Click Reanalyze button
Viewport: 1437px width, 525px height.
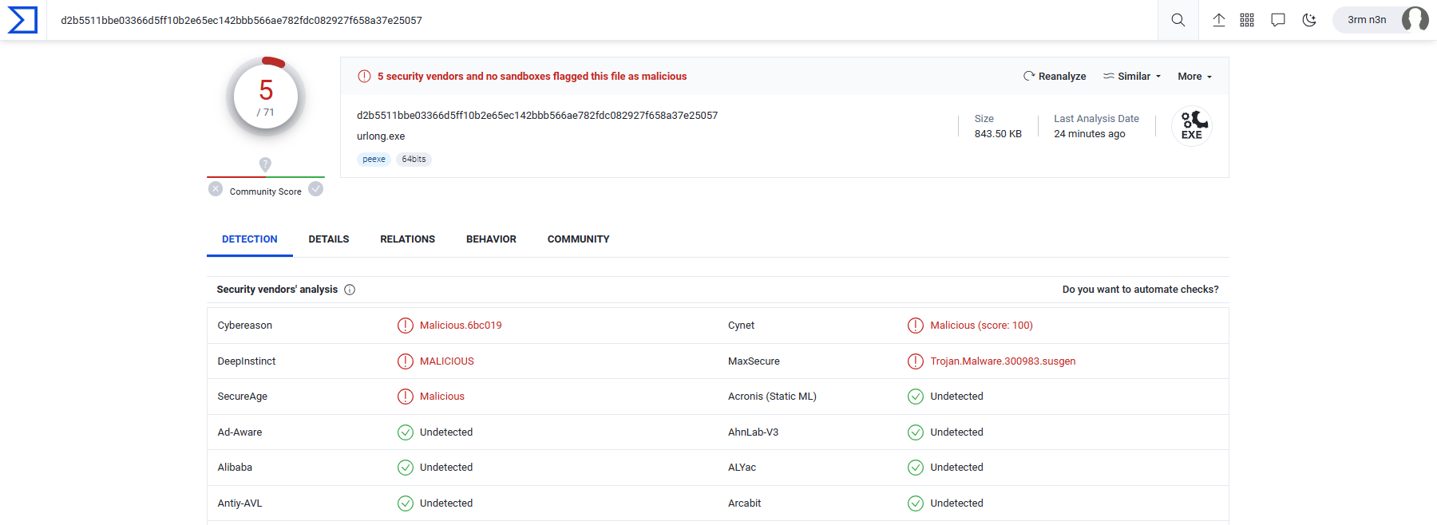pos(1055,77)
